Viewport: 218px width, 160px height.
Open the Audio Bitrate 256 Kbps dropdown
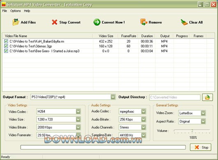(x=144, y=119)
